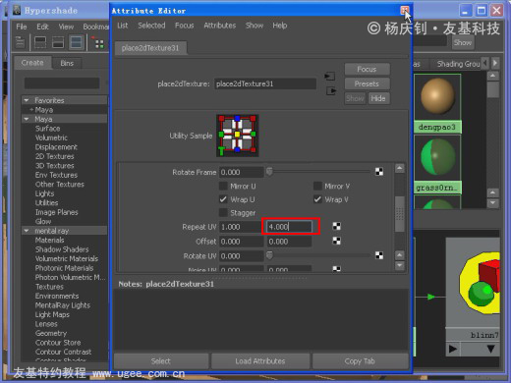Click the Copy Tab button
Image resolution: width=511 pixels, height=383 pixels.
pos(360,361)
